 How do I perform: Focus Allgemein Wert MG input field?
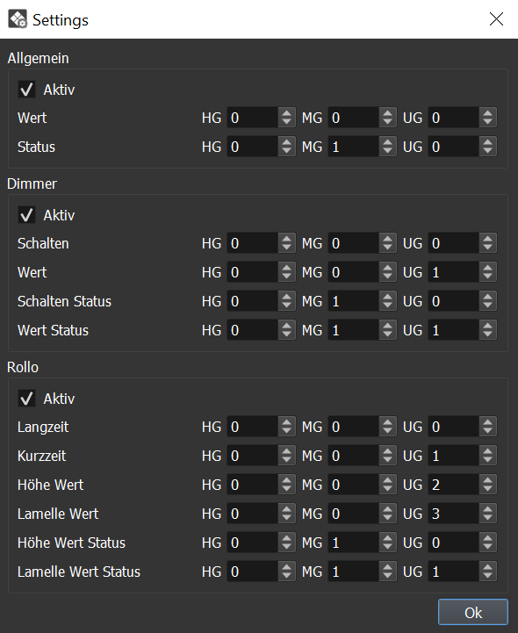click(x=354, y=118)
